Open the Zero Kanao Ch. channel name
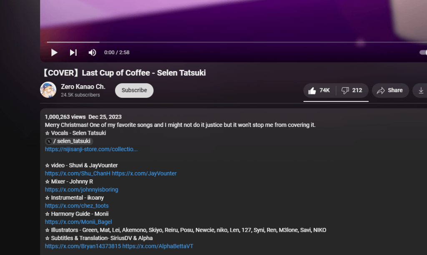 pos(83,87)
